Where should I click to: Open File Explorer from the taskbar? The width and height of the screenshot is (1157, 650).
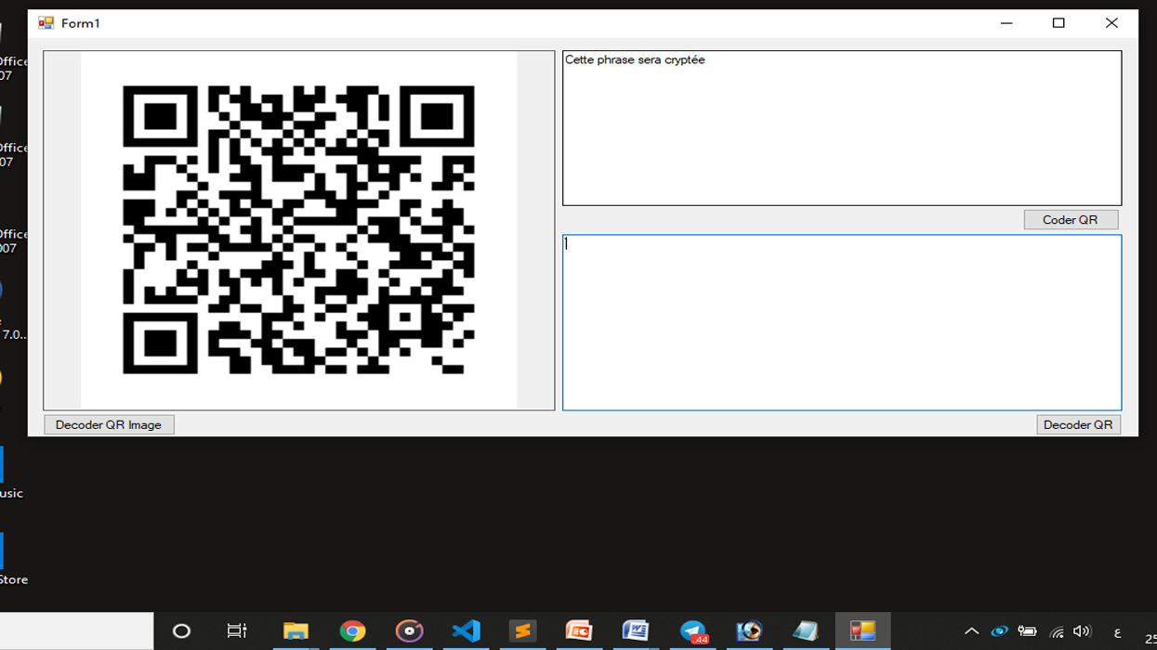point(296,631)
